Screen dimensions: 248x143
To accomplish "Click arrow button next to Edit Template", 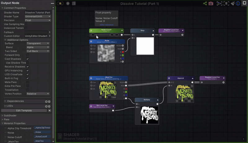I will pyautogui.click(x=50, y=110).
